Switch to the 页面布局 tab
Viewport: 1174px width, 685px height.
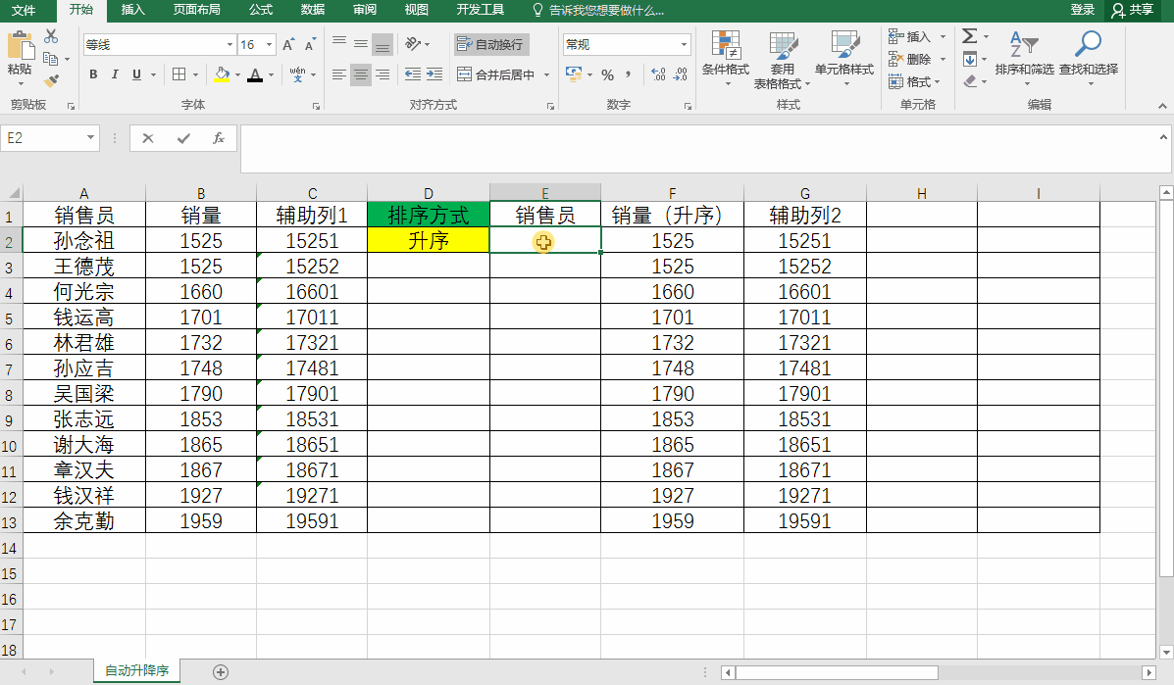click(x=196, y=10)
